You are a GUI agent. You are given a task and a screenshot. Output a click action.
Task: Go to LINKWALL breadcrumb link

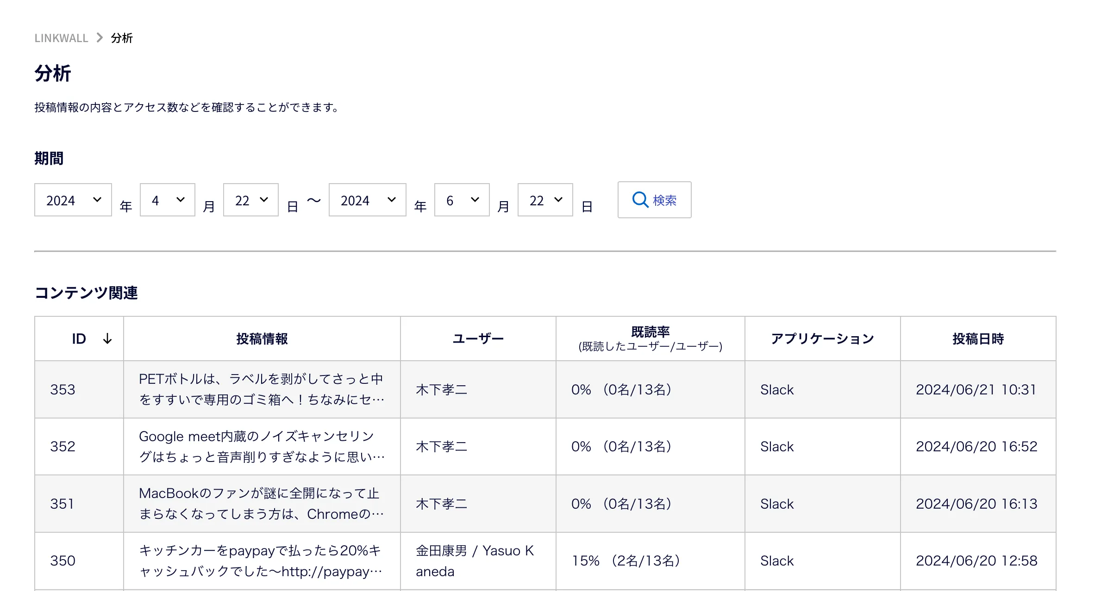(61, 38)
